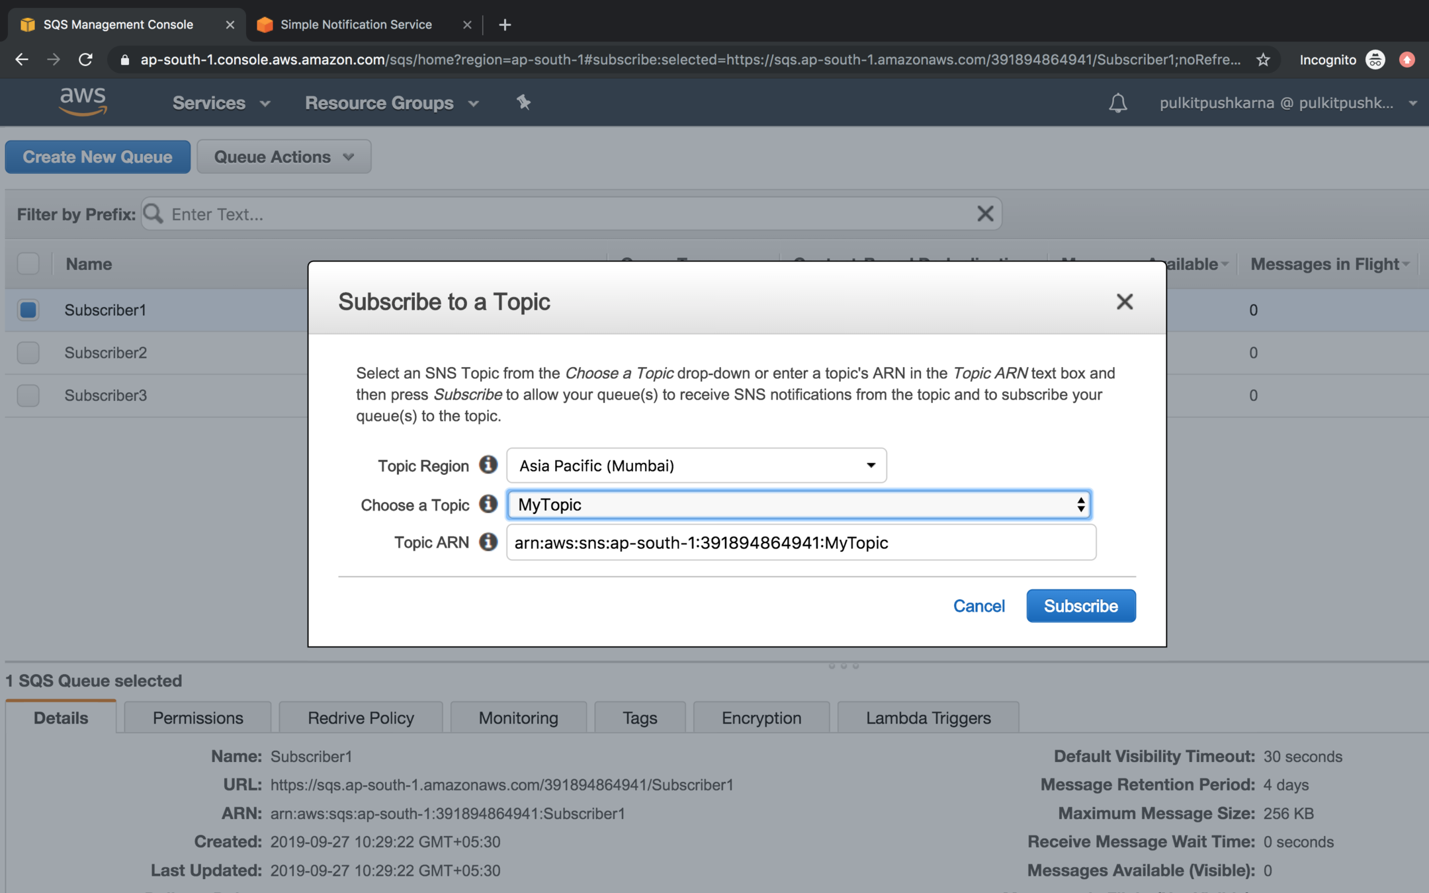Clear the filter with the X icon
1429x893 pixels.
pos(985,214)
